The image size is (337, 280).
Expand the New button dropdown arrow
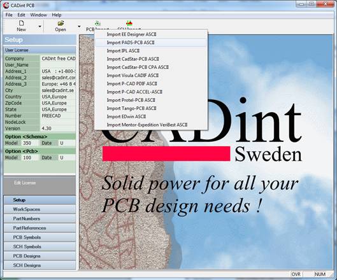(39, 27)
